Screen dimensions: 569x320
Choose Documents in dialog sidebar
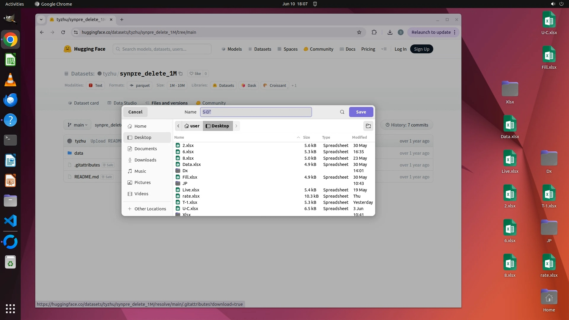146,149
